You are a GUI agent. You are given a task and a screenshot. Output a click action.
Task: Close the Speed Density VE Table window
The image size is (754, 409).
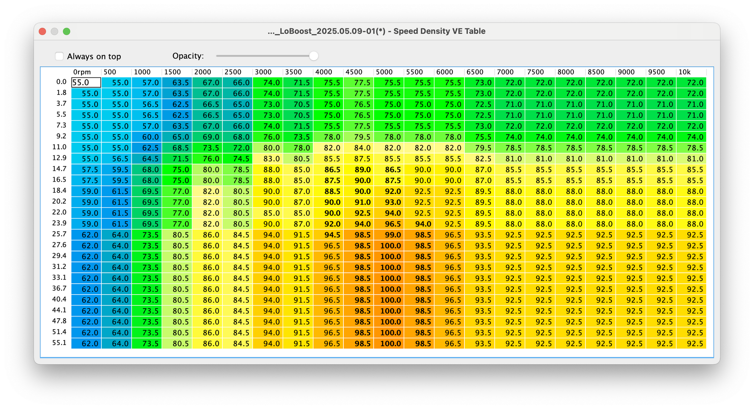click(x=43, y=31)
